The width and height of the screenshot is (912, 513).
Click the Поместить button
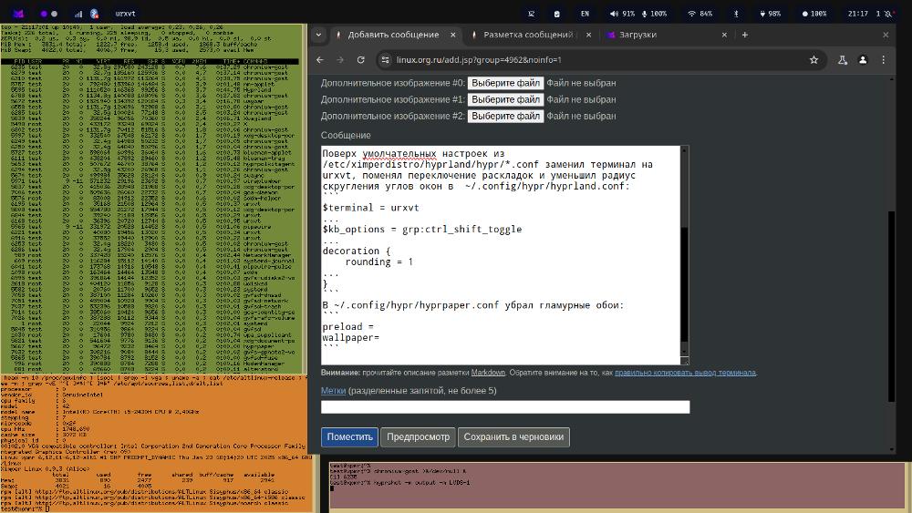pos(349,436)
